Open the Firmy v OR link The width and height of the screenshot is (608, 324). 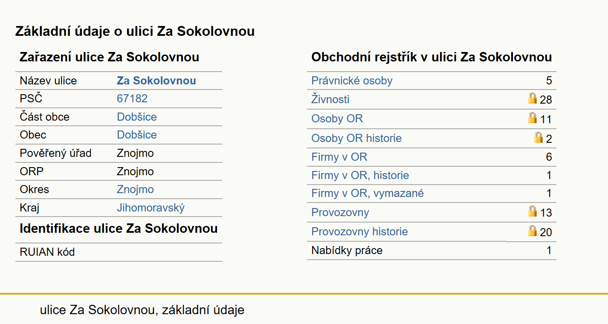(339, 157)
